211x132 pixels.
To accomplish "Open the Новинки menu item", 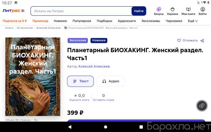I will 60,21.
